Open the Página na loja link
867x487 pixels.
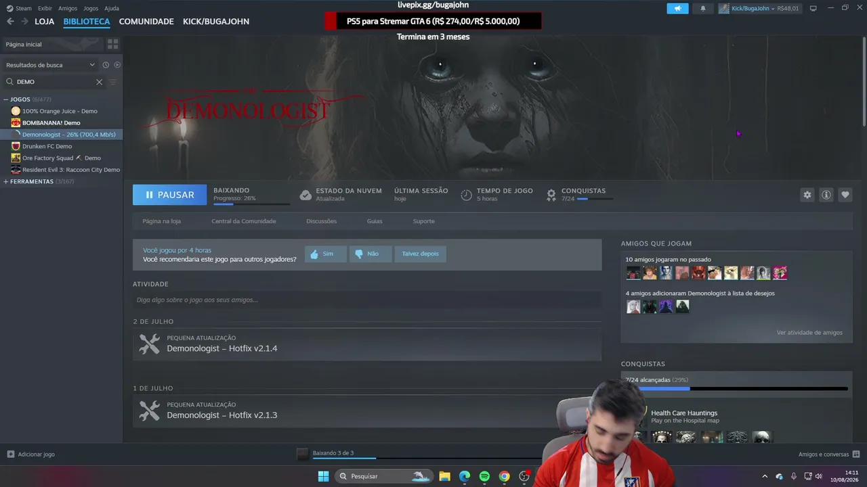click(162, 221)
